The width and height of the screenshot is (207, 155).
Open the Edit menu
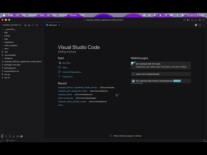(x=24, y=15)
